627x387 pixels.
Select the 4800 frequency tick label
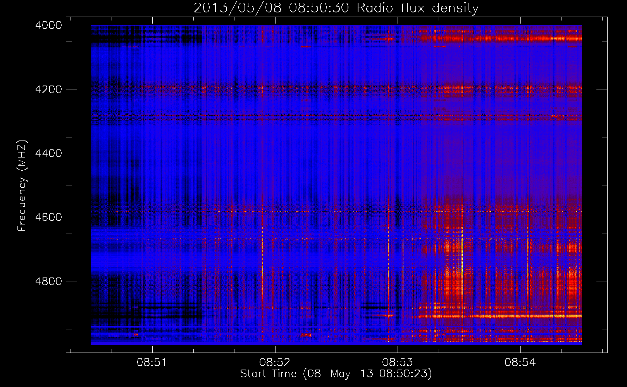point(48,281)
